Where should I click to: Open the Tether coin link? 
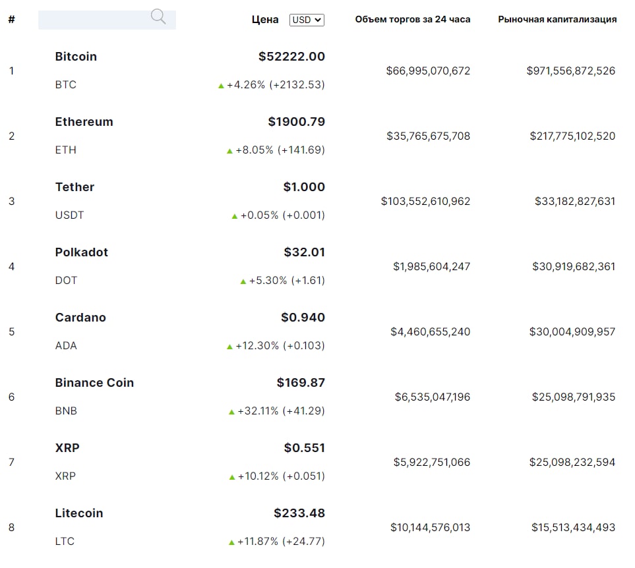click(x=75, y=187)
